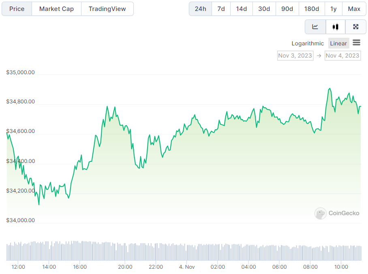The image size is (368, 274).
Task: Switch to Market Cap tab
Action: pyautogui.click(x=56, y=9)
